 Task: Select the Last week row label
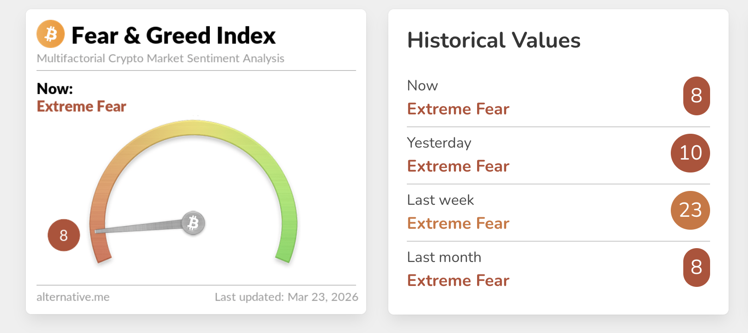pos(441,200)
